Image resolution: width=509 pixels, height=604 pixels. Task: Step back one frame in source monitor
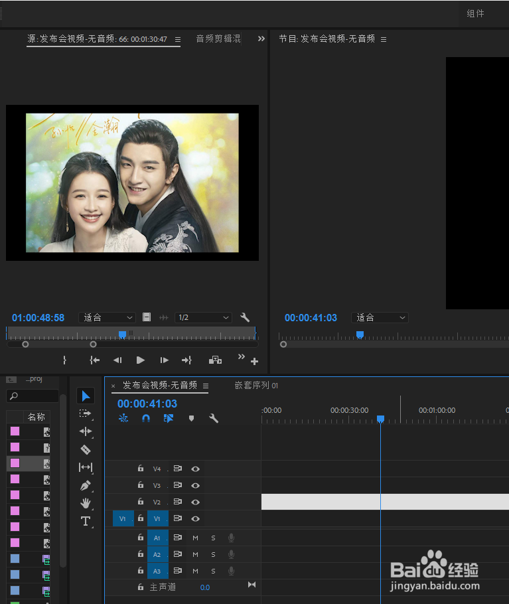(x=117, y=360)
